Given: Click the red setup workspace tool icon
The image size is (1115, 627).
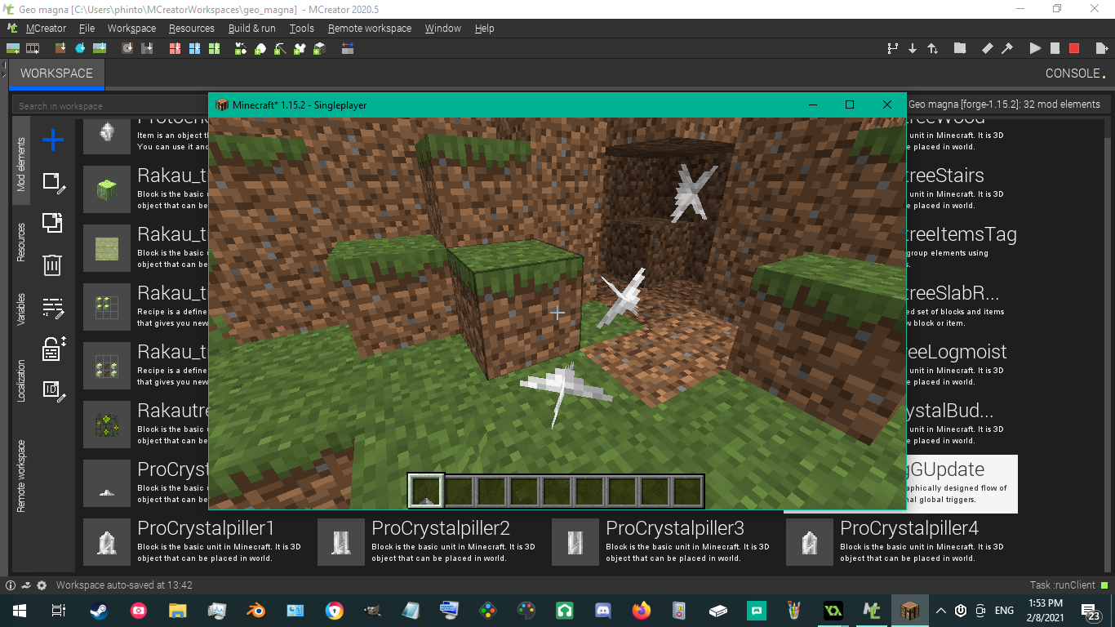Looking at the screenshot, I should [x=175, y=49].
